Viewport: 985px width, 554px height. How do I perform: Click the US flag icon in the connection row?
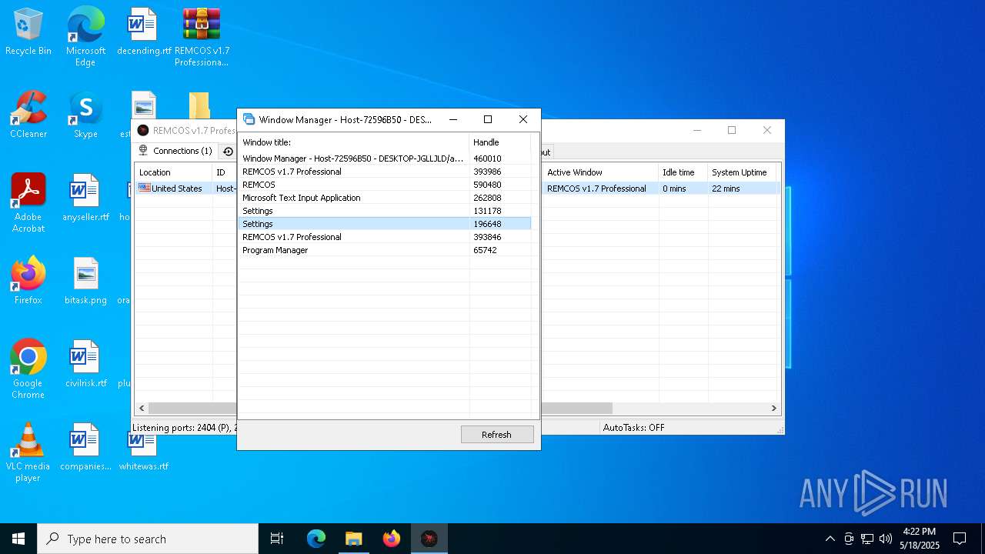(145, 188)
